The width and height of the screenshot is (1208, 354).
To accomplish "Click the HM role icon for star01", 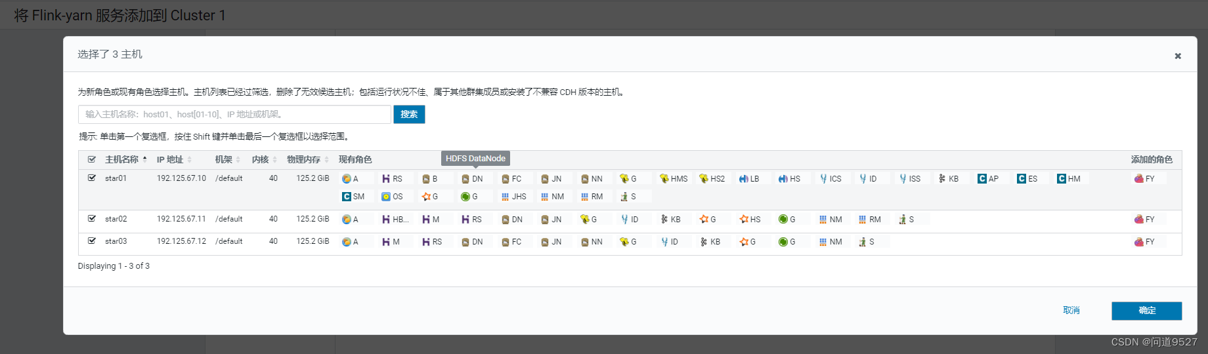I will click(x=1062, y=178).
